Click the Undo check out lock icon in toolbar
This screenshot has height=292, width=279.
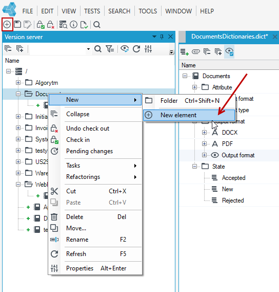coord(50,25)
